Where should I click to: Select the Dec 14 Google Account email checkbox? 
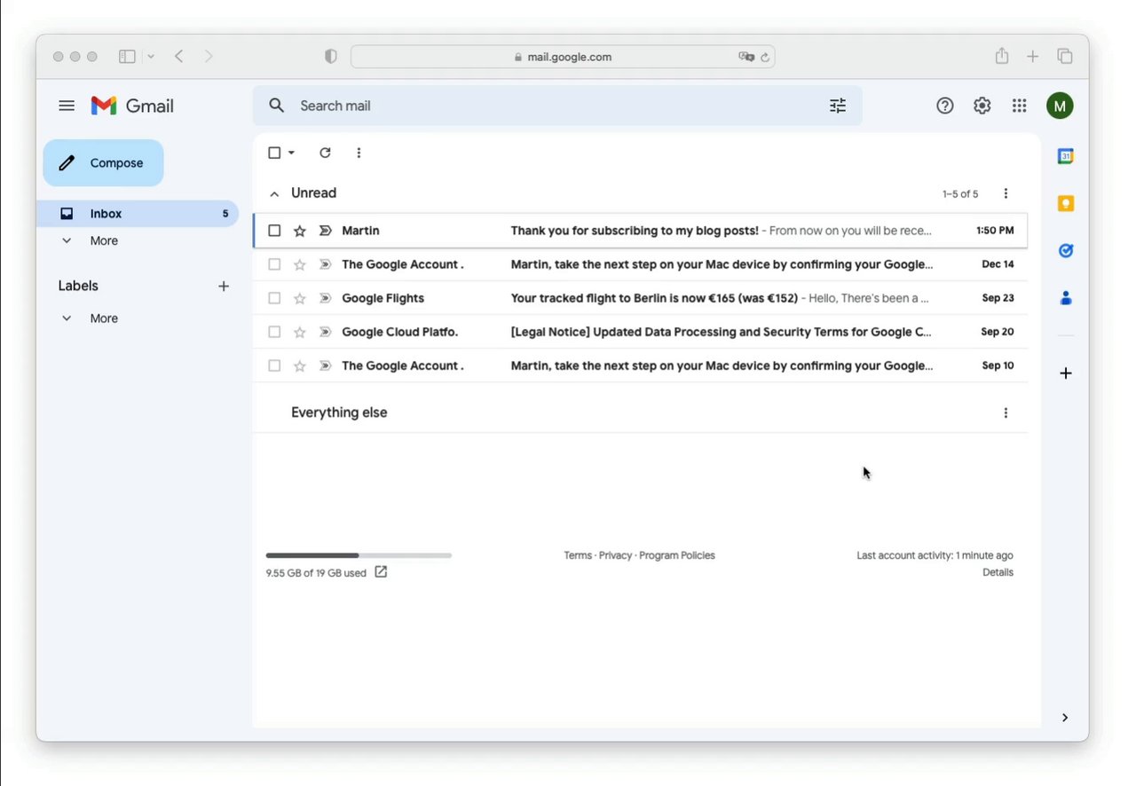[274, 264]
